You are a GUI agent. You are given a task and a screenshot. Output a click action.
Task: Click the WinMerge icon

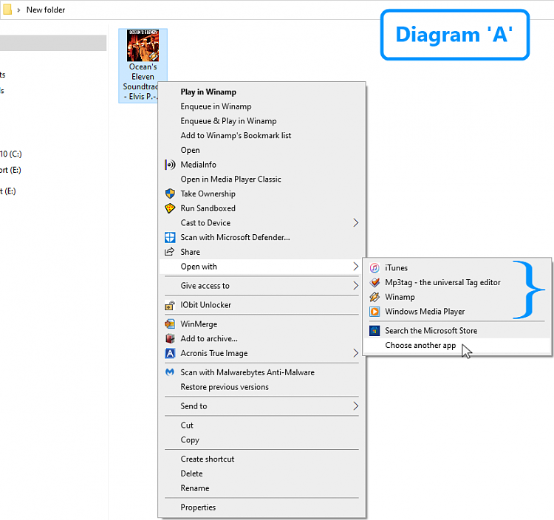(x=169, y=324)
